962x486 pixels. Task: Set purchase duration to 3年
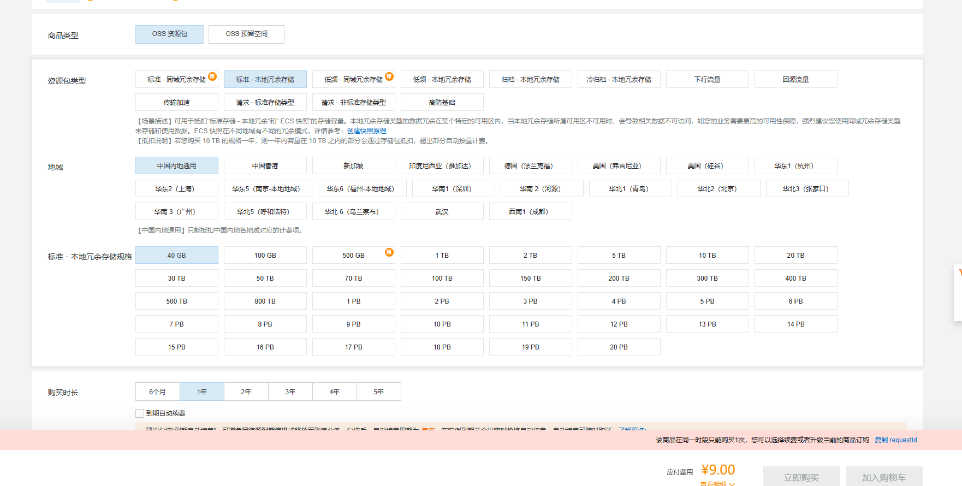coord(290,392)
